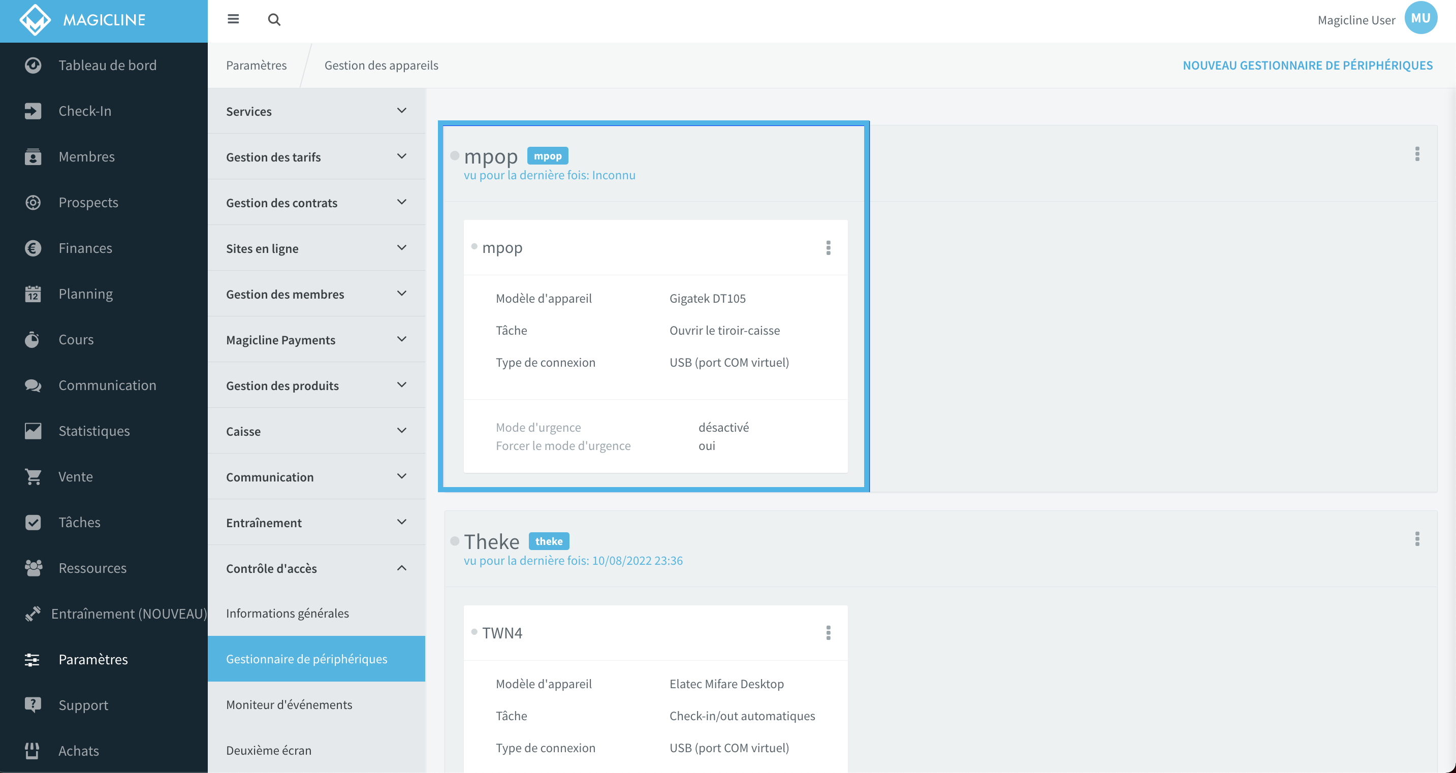Toggle the Theke device status indicator
Viewport: 1456px width, 773px height.
pyautogui.click(x=455, y=540)
